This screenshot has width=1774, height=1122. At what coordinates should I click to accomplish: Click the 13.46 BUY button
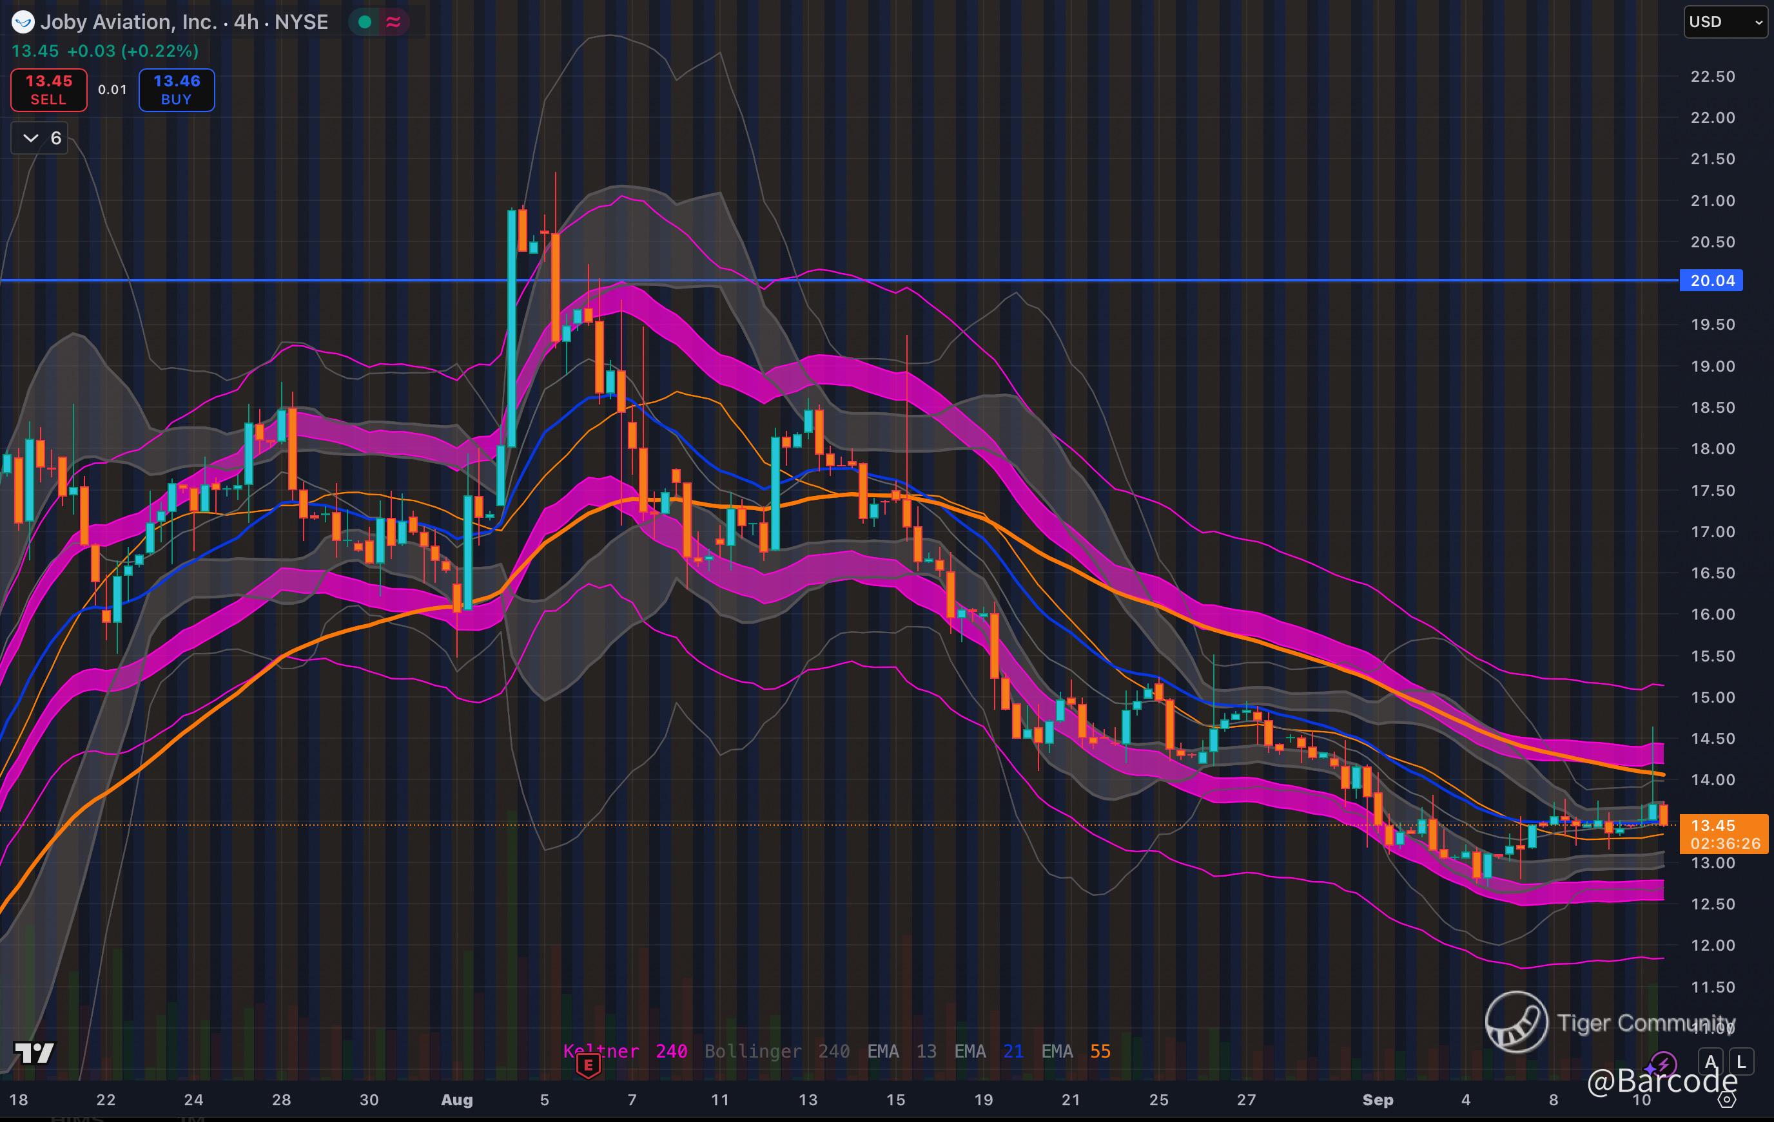point(177,90)
